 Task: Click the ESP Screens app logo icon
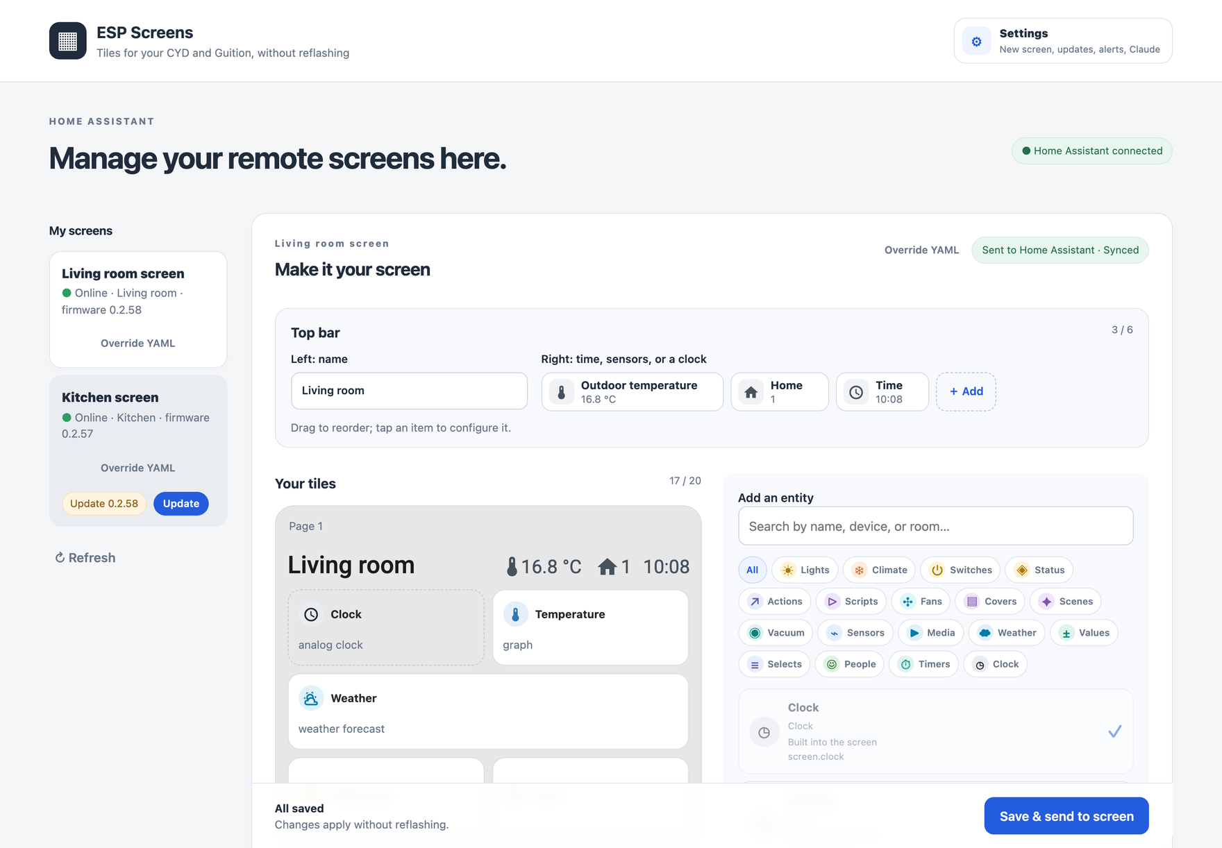click(68, 41)
